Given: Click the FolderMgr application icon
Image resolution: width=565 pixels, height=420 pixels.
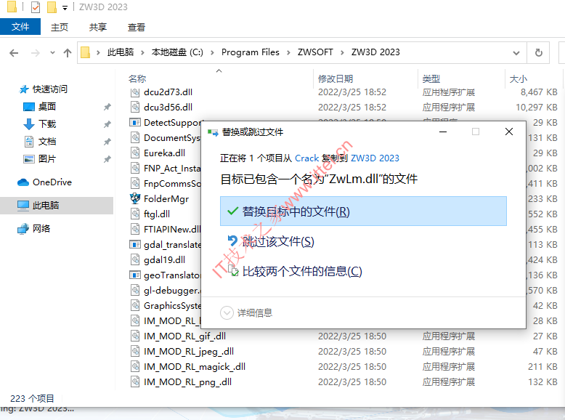Looking at the screenshot, I should [135, 198].
